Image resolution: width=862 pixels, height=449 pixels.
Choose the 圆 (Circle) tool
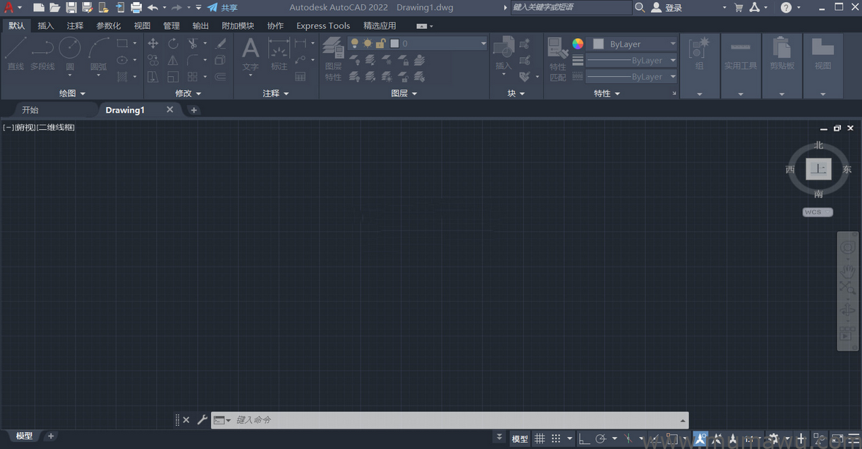tap(70, 54)
